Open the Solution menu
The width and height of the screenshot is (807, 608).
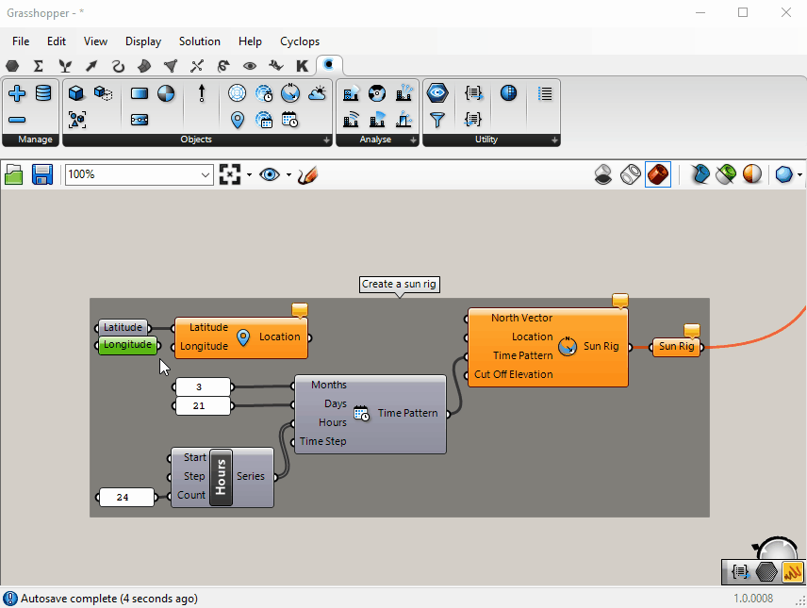(199, 41)
